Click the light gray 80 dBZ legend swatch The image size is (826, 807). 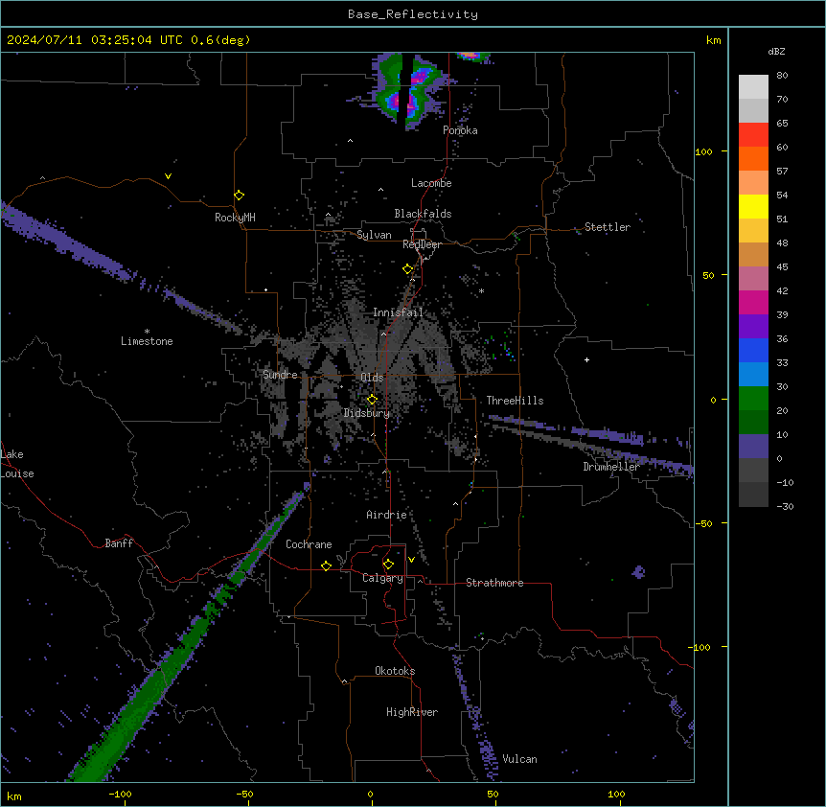[753, 86]
